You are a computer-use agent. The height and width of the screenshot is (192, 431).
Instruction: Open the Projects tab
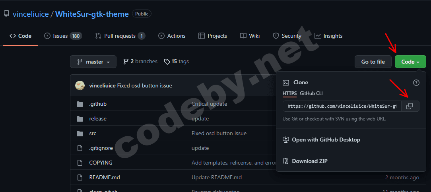(x=213, y=36)
